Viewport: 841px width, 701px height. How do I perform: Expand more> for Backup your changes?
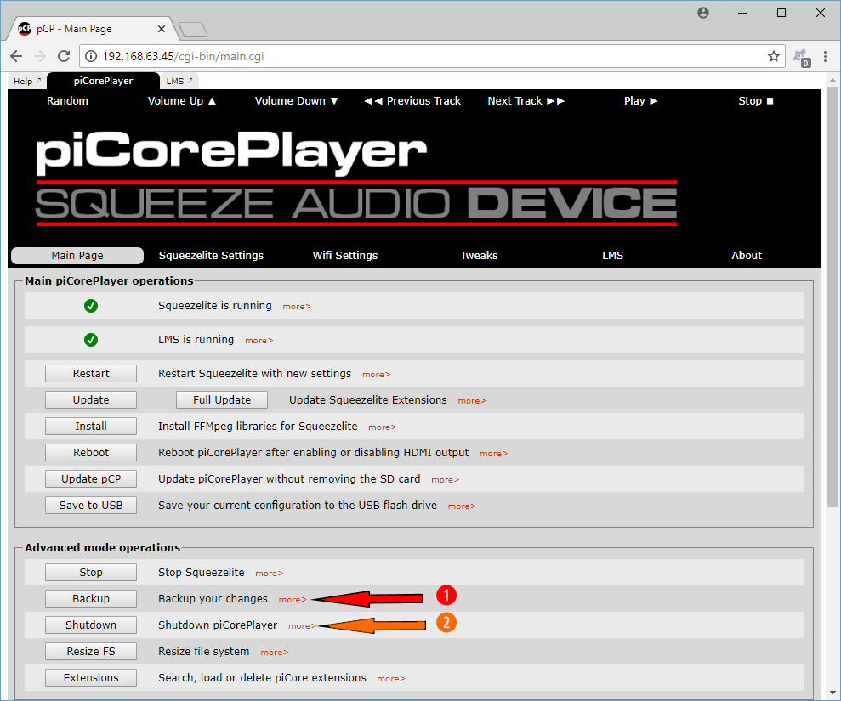coord(293,600)
